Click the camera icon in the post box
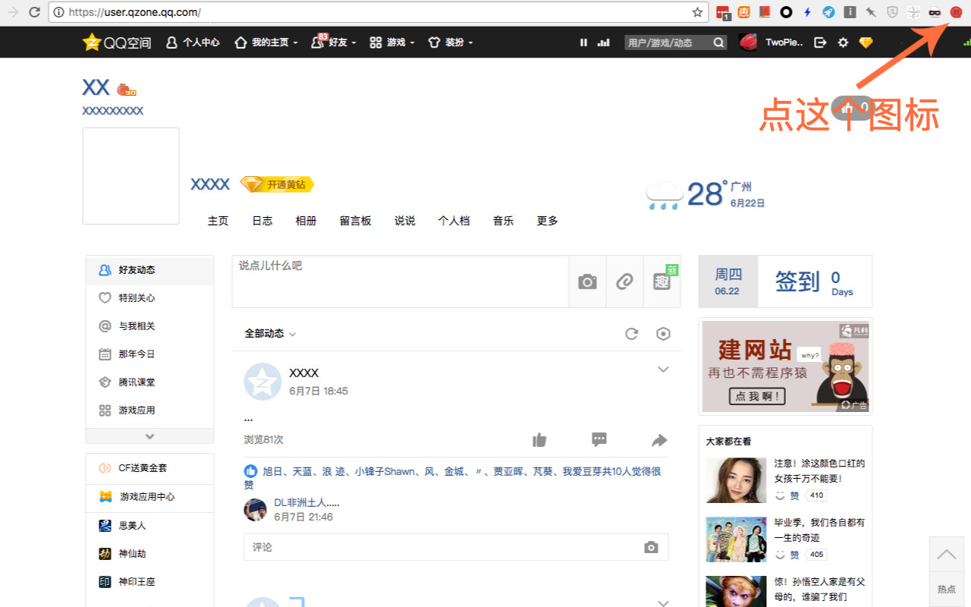 click(587, 282)
